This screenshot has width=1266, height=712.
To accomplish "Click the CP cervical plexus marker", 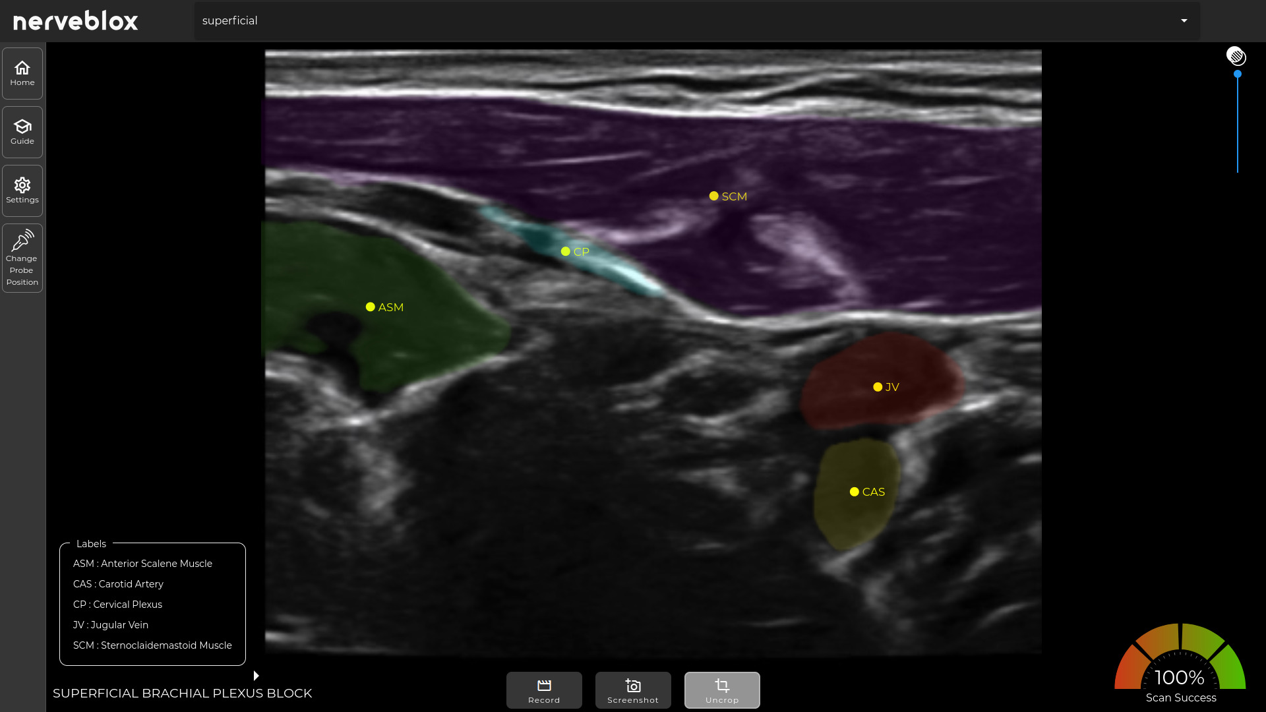I will 566,252.
